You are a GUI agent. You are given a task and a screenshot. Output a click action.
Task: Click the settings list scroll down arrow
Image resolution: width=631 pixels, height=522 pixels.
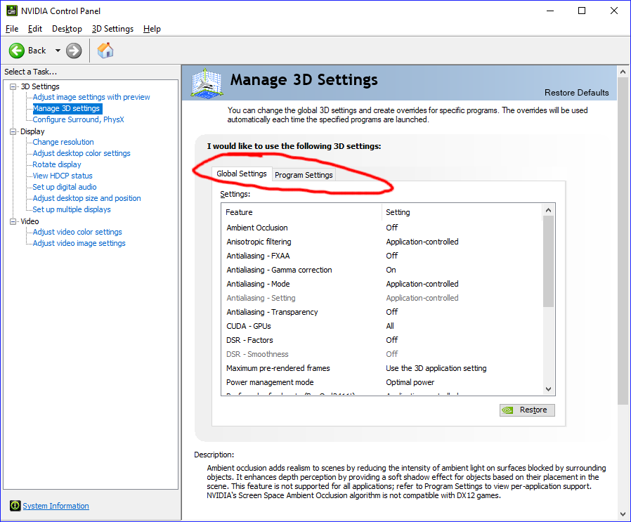pyautogui.click(x=549, y=389)
